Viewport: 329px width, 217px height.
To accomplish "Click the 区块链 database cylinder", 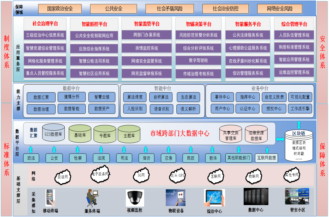I will (x=299, y=145).
